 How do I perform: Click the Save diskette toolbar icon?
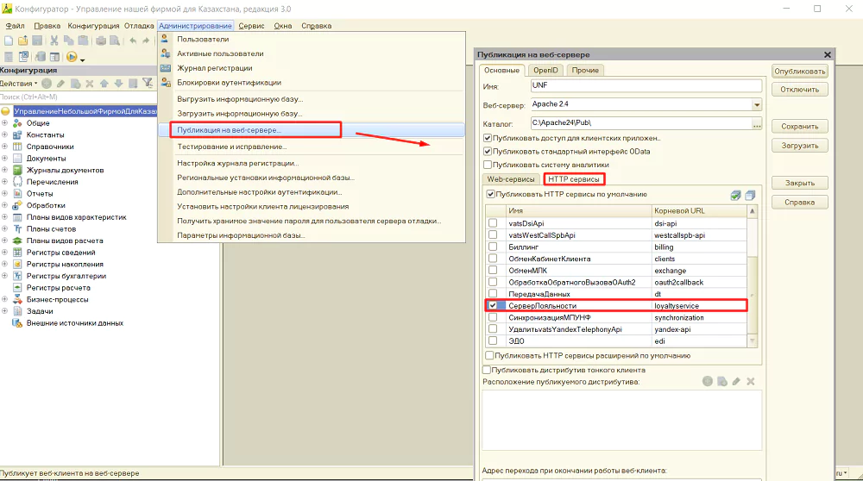point(37,41)
